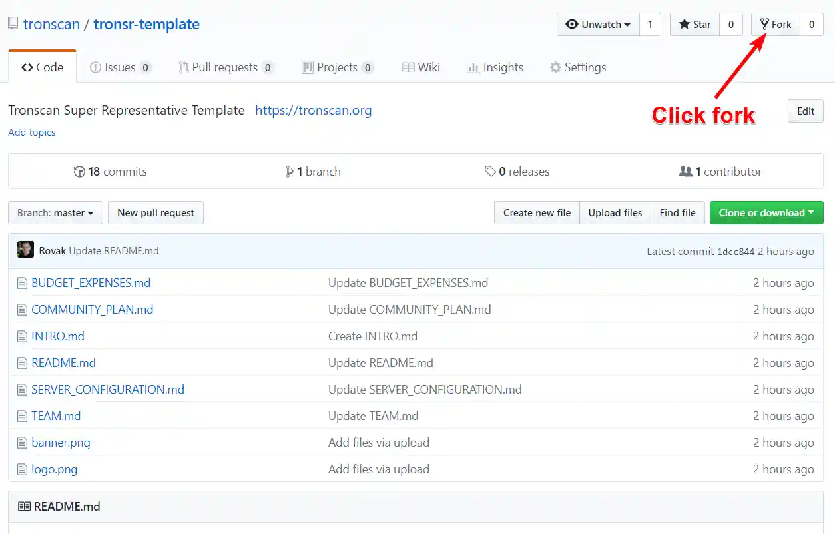Image resolution: width=835 pixels, height=534 pixels.
Task: Star the tronsr-template repository
Action: point(695,25)
